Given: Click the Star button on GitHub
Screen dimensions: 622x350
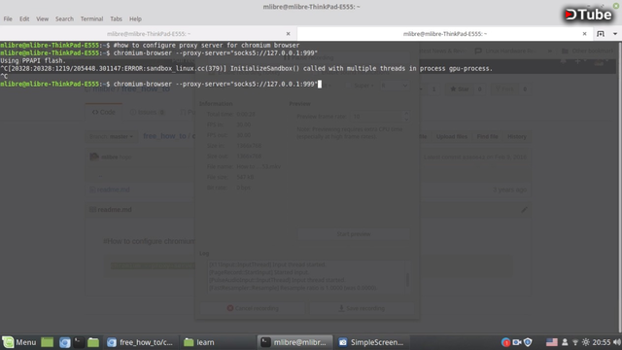Looking at the screenshot, I should [x=459, y=88].
